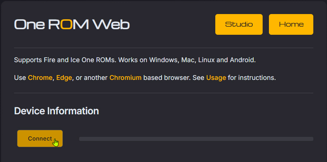The image size is (327, 162).
Task: Click the grey device progress bar
Action: coord(196,139)
